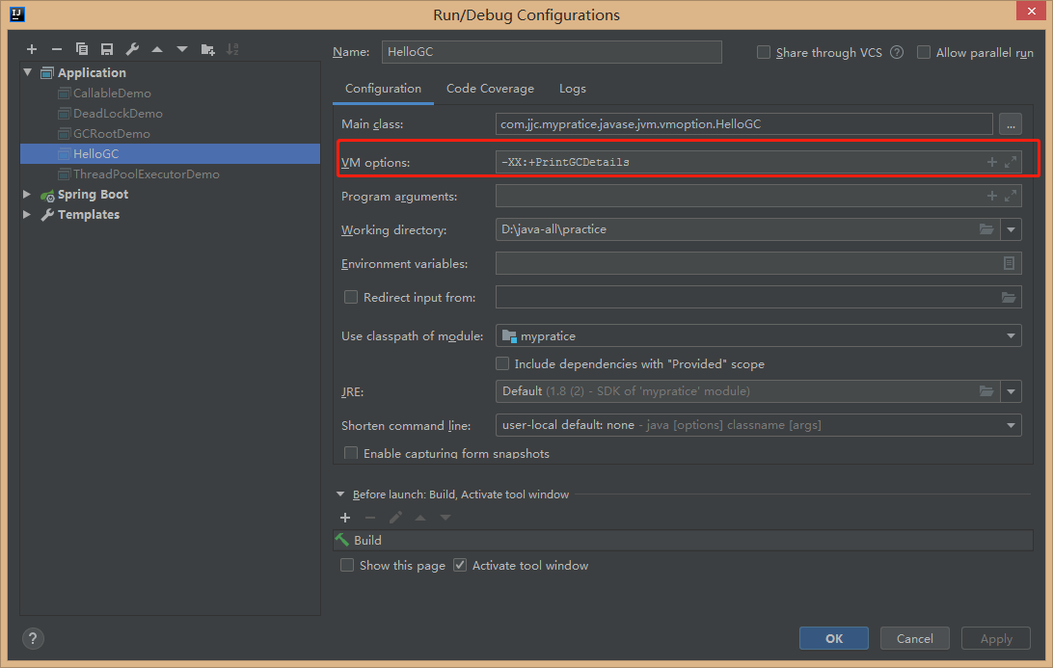Click into the Program arguments field
This screenshot has width=1053, height=668.
point(738,196)
